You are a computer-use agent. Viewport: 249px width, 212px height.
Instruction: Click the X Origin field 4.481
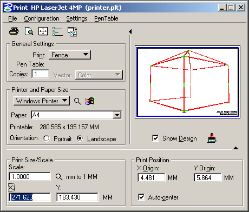click(x=152, y=178)
